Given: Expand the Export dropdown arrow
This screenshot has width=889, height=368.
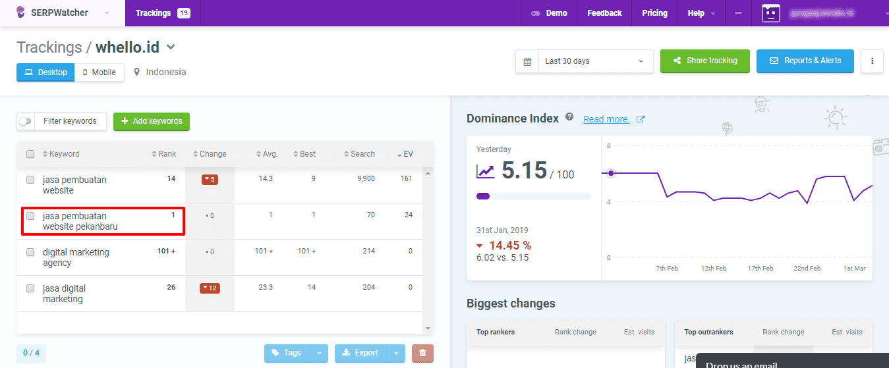Looking at the screenshot, I should click(x=395, y=353).
